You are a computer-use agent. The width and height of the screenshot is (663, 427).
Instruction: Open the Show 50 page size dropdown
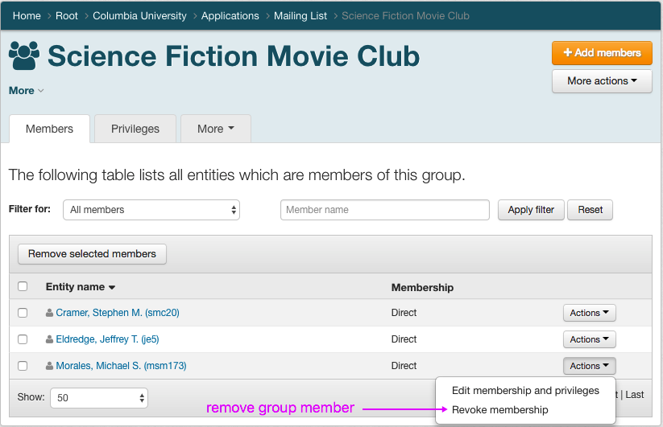(99, 398)
